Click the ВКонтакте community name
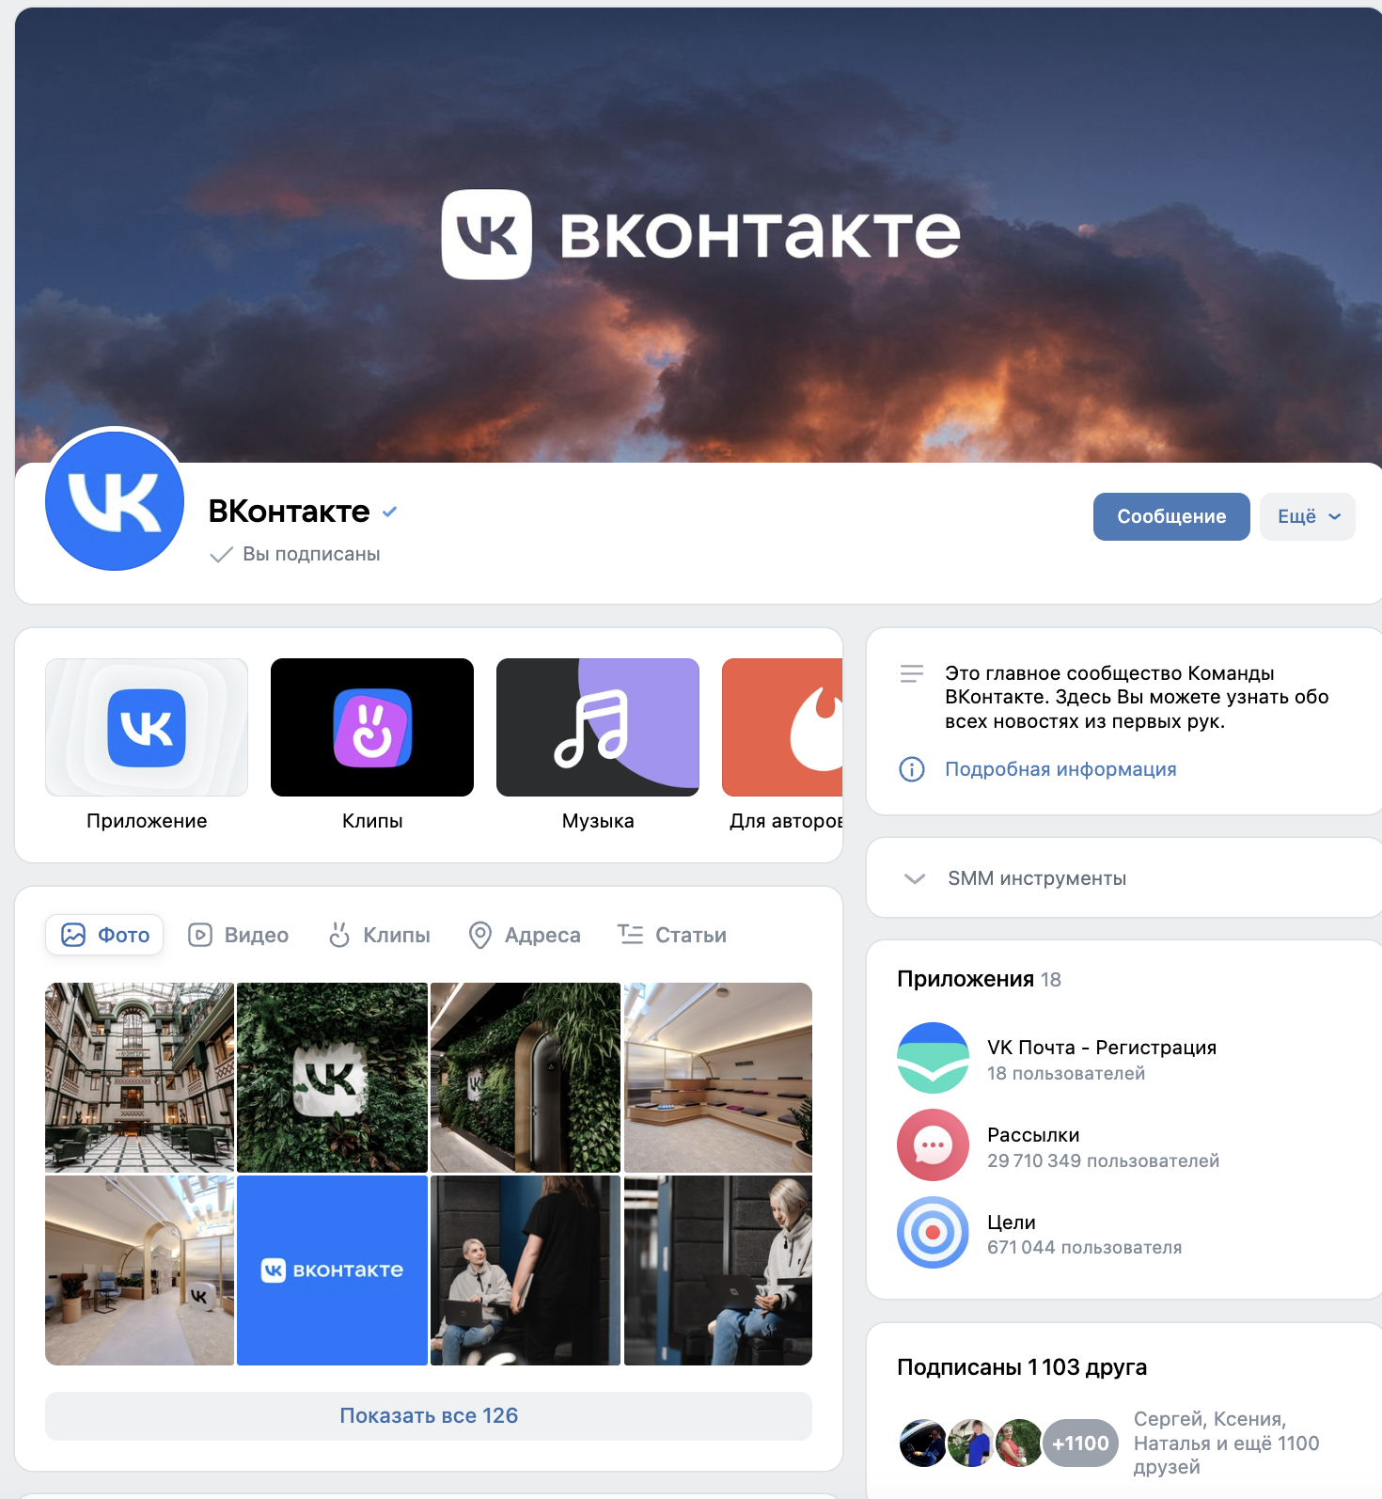The height and width of the screenshot is (1499, 1382). tap(289, 512)
